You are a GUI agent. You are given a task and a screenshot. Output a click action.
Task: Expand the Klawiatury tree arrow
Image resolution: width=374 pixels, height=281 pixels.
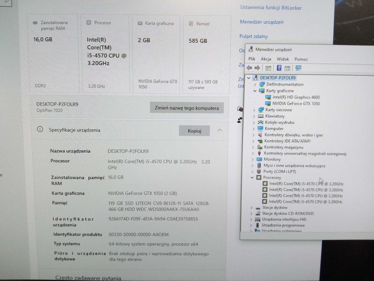point(254,116)
